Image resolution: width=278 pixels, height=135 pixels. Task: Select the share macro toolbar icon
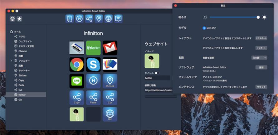tap(89, 19)
